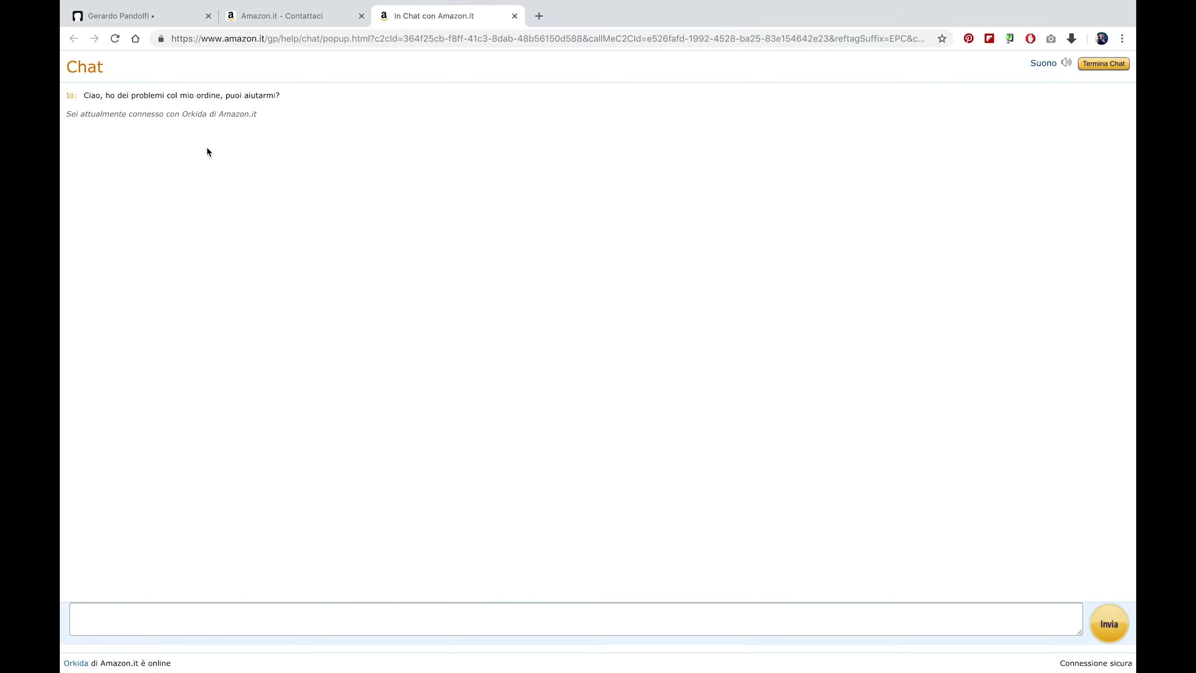Image resolution: width=1196 pixels, height=673 pixels.
Task: Click the camera screenshot extension icon
Action: coord(1051,39)
